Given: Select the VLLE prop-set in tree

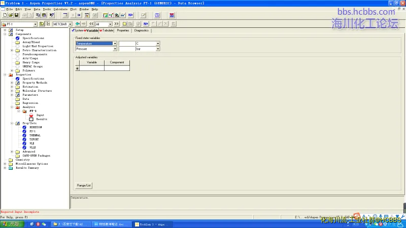Looking at the screenshot, I should (32, 147).
